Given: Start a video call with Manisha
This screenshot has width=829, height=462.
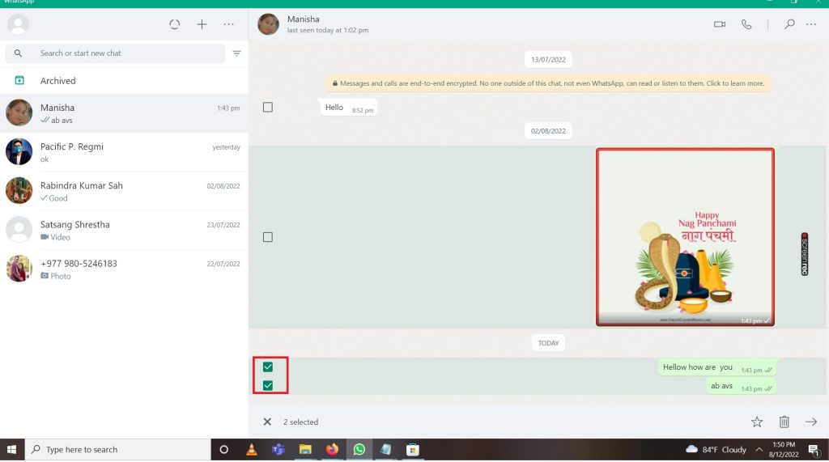Looking at the screenshot, I should (720, 24).
